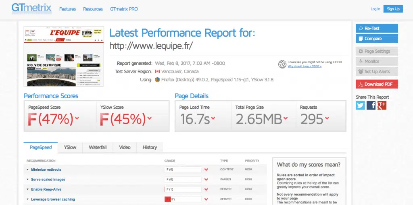Viewport: 413px width, 205px height.
Task: Expand Leverage browser caching recommendation
Action: 53,199
